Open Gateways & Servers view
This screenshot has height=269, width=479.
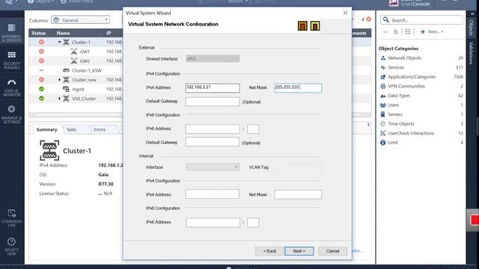(x=12, y=33)
